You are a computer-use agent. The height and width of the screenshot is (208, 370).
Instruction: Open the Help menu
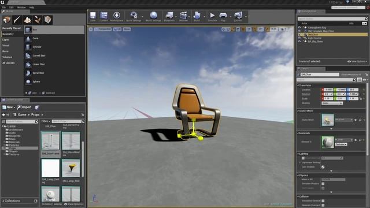[32, 8]
